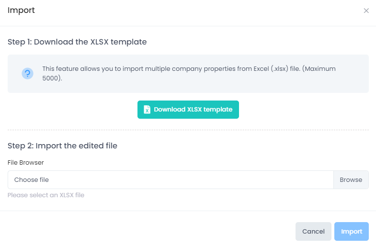
Task: Cancel the import
Action: pyautogui.click(x=313, y=231)
